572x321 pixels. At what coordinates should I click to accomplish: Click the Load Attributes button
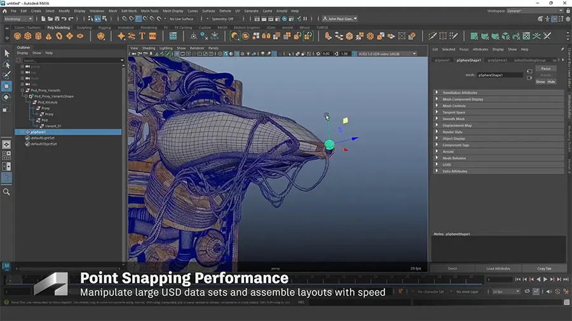(498, 268)
